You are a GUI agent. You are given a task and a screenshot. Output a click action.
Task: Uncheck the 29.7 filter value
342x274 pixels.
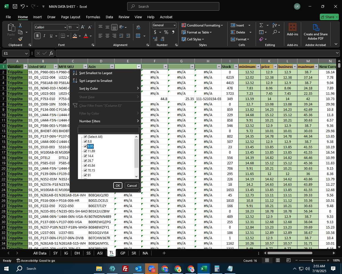click(x=85, y=161)
